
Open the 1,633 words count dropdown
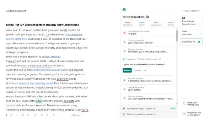pyautogui.click(x=76, y=115)
